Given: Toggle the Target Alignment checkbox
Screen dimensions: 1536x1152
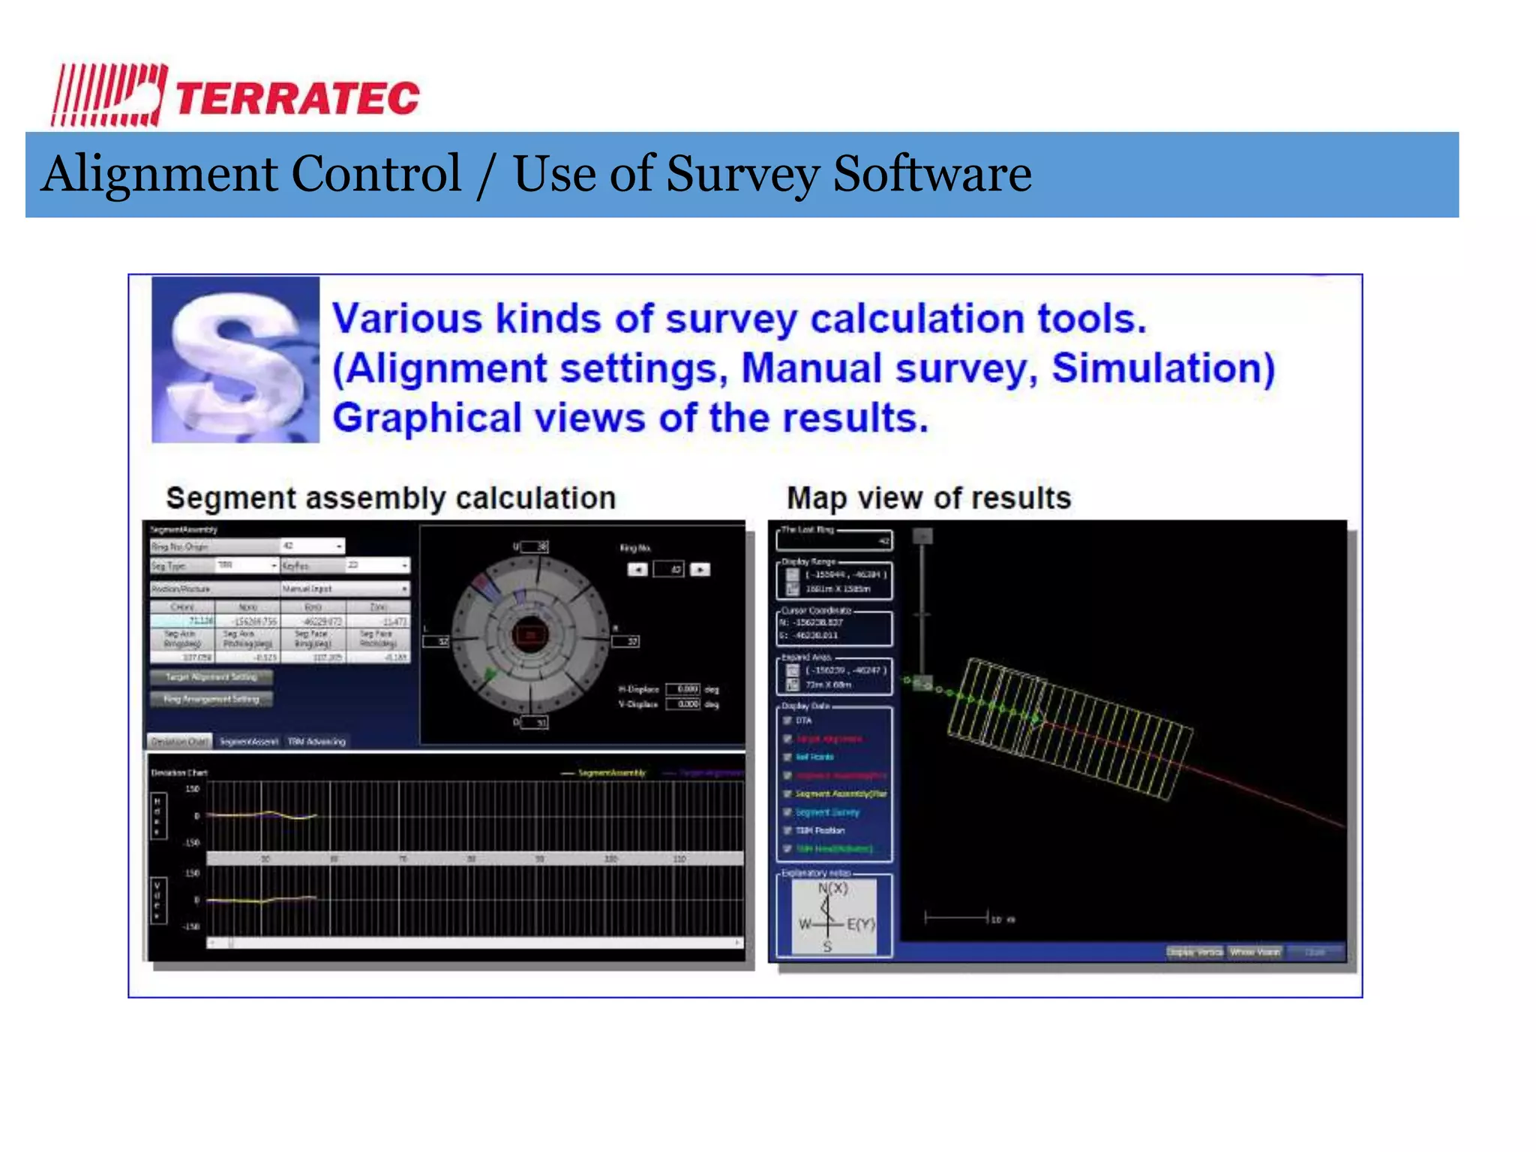Looking at the screenshot, I should 787,739.
